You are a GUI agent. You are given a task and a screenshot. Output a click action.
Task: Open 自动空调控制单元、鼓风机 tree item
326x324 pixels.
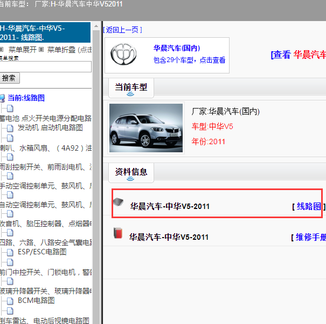tap(45, 205)
